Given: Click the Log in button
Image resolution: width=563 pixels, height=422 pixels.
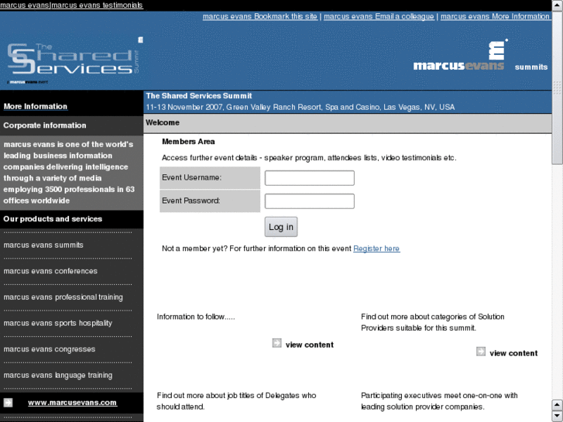Looking at the screenshot, I should pos(281,227).
